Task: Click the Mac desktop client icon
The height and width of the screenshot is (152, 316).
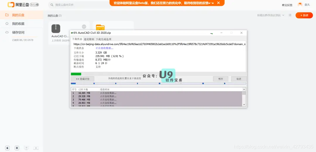Action: (x=36, y=148)
